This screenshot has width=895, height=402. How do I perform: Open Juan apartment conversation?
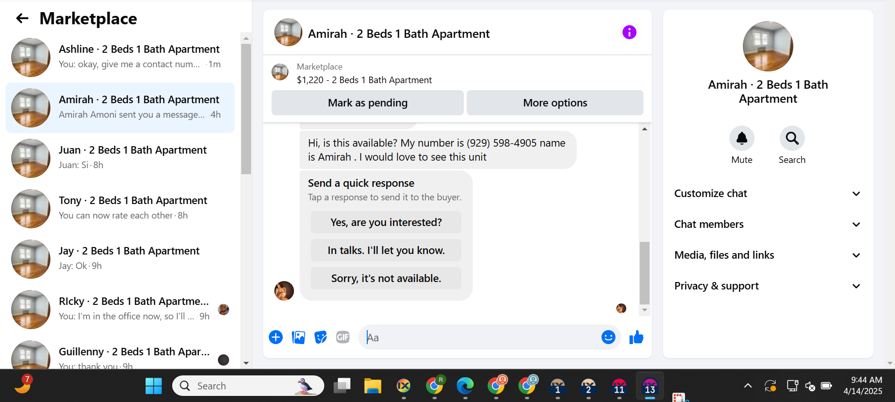tap(120, 158)
